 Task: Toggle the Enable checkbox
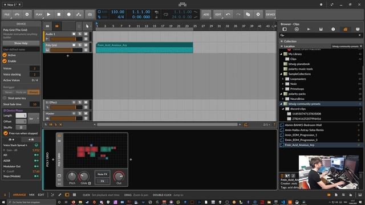[x=5, y=61]
